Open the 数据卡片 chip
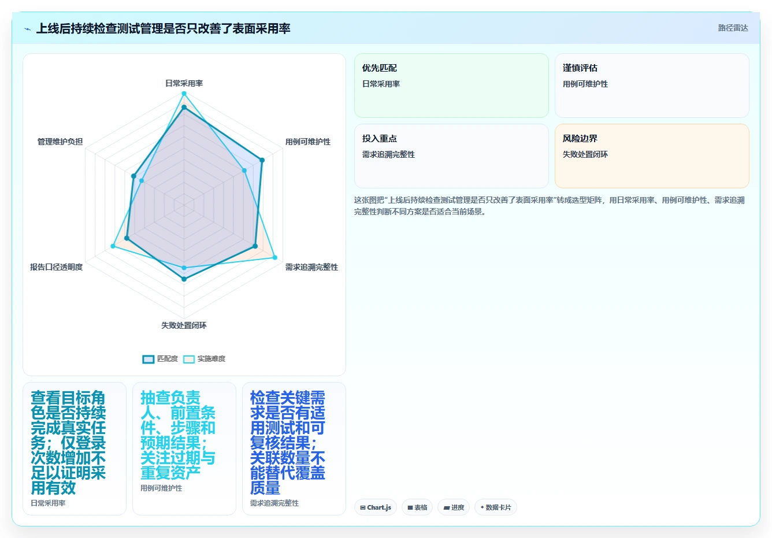This screenshot has width=772, height=538. pyautogui.click(x=496, y=507)
